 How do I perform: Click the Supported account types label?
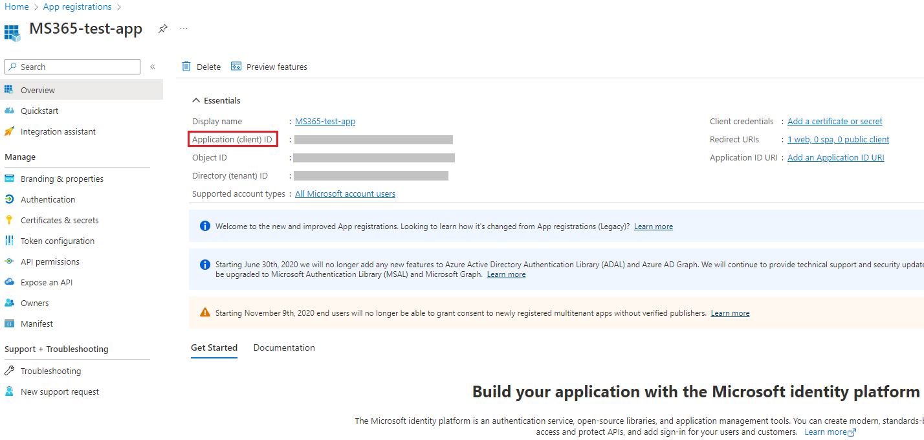pyautogui.click(x=238, y=193)
